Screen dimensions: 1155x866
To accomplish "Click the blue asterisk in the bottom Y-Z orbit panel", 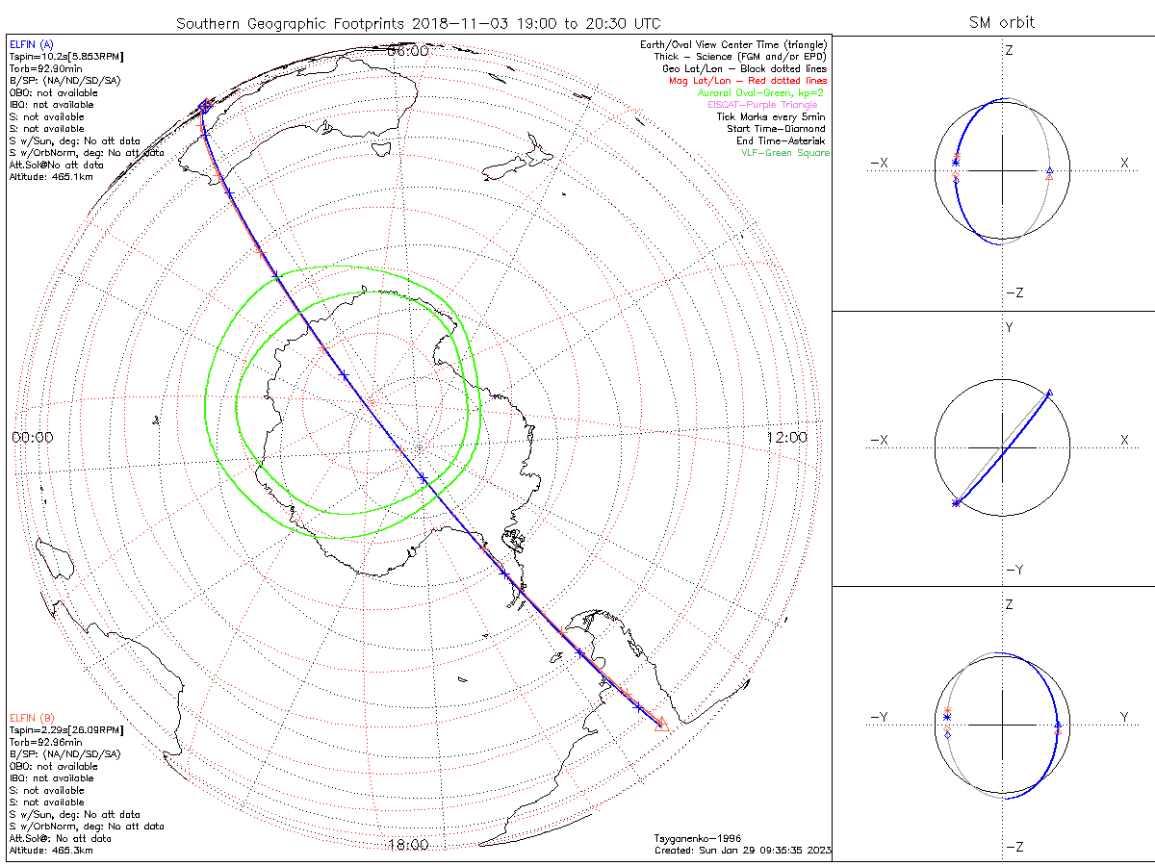I will coord(947,718).
